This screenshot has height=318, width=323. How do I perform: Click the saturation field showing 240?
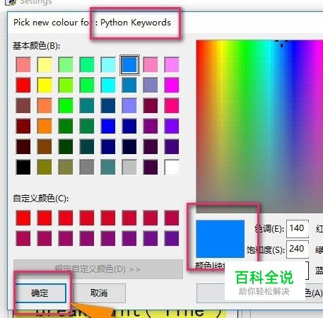[x=298, y=249]
